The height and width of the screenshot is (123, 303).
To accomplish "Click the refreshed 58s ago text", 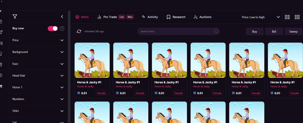I will [x=94, y=32].
